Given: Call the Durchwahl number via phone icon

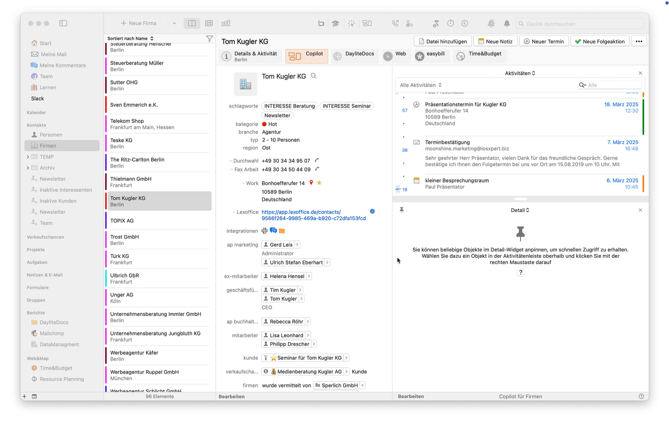Looking at the screenshot, I should tap(317, 160).
